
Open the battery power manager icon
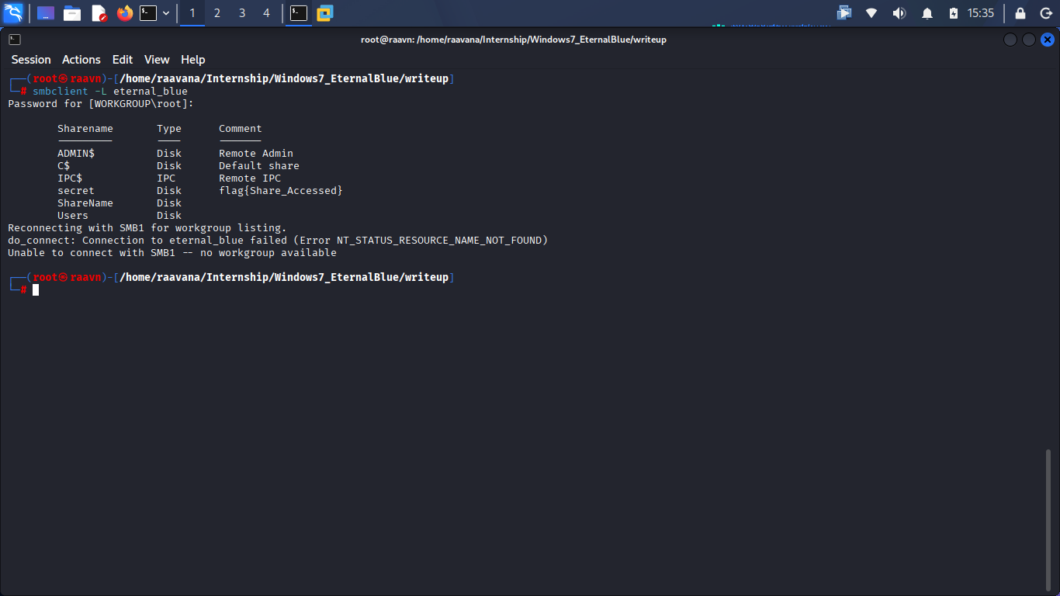954,13
